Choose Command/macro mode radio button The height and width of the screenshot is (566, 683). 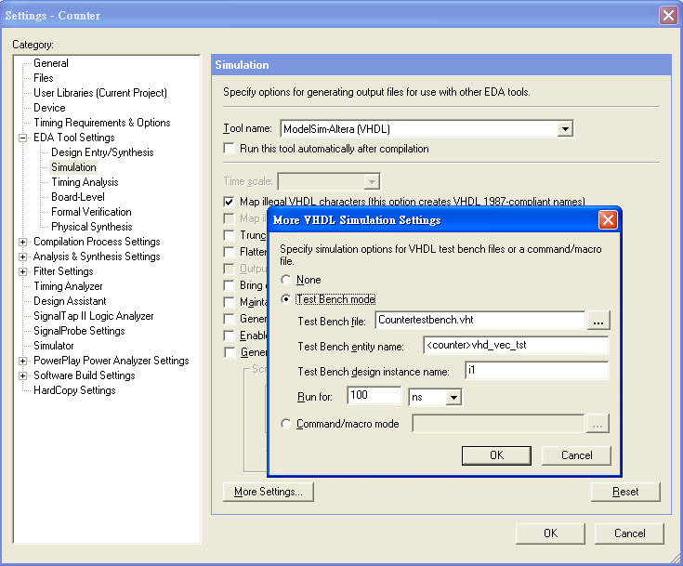coord(286,424)
